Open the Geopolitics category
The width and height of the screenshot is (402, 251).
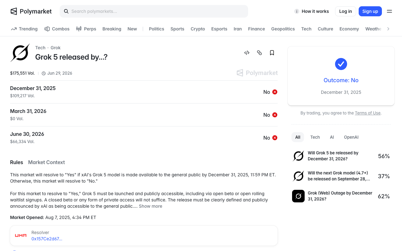(283, 29)
